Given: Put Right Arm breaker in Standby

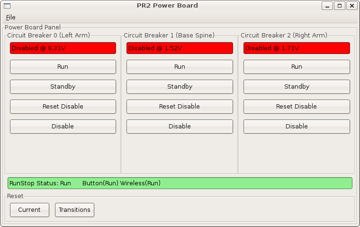Looking at the screenshot, I should [x=297, y=87].
